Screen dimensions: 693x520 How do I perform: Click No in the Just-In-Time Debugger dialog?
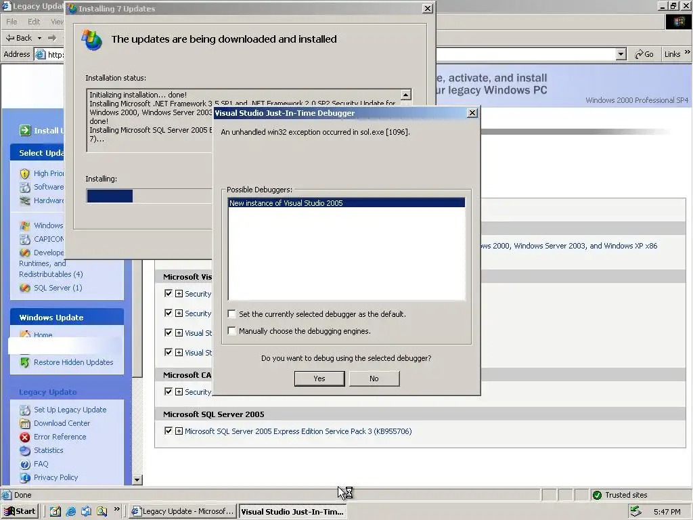pos(374,378)
